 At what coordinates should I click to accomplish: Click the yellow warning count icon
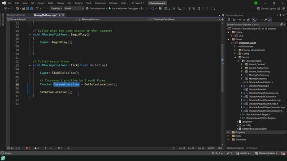pos(35,148)
